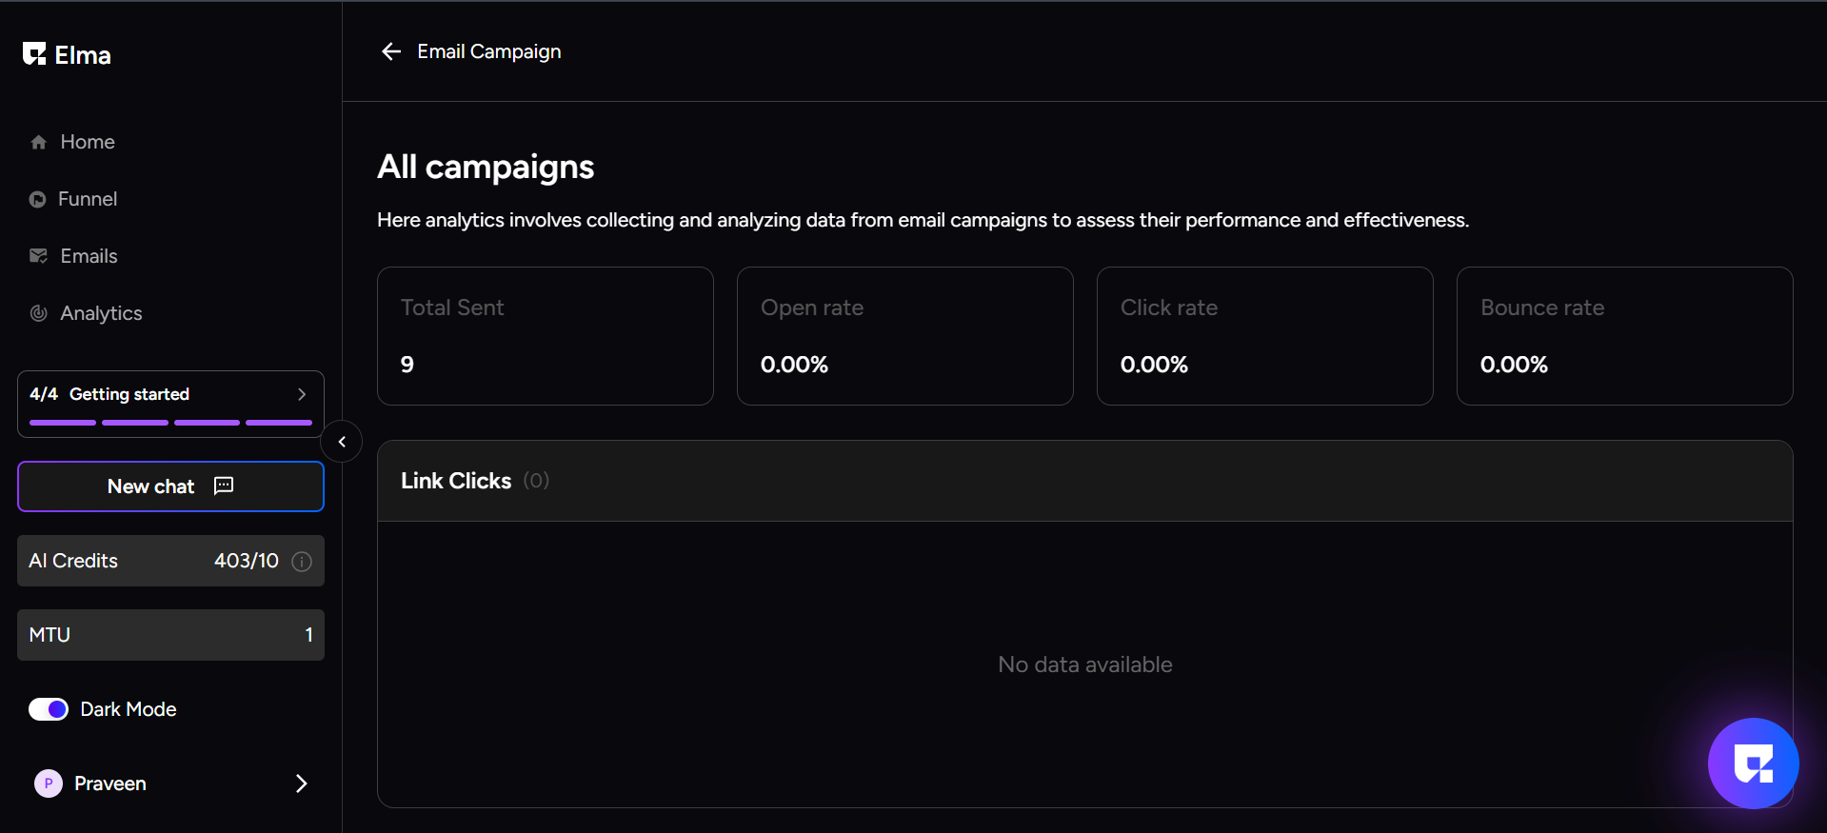Viewport: 1827px width, 833px height.
Task: Click the back arrow beside Email Campaign
Action: (x=390, y=51)
